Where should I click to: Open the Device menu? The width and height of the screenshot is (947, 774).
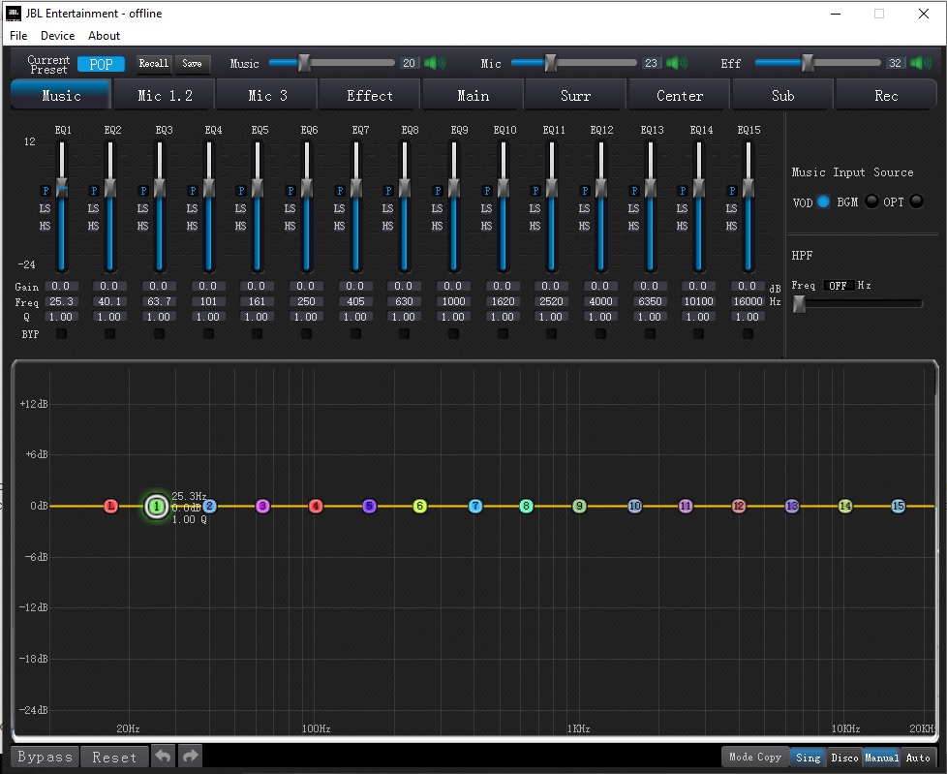click(x=57, y=36)
